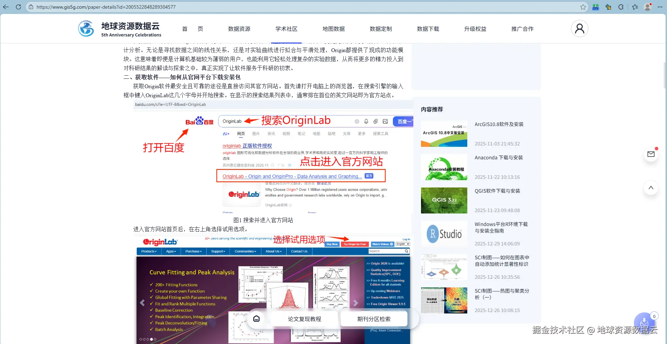Click the date 2025-12-26 10:35:56
The image size is (667, 344).
pyautogui.click(x=497, y=277)
